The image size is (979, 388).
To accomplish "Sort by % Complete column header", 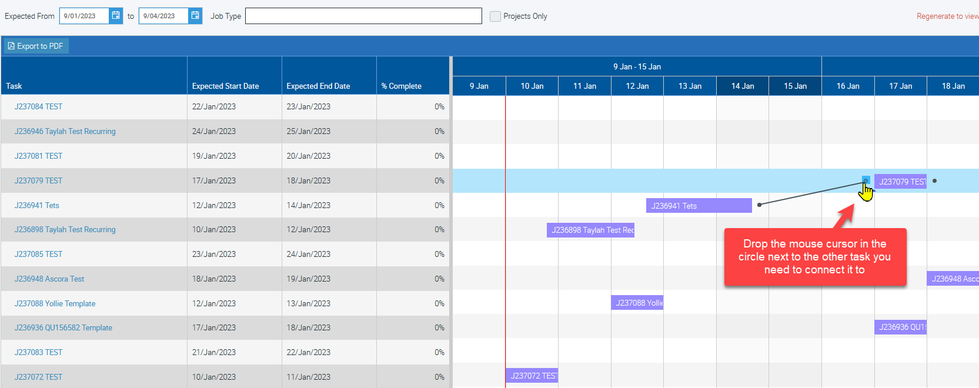I will (401, 86).
